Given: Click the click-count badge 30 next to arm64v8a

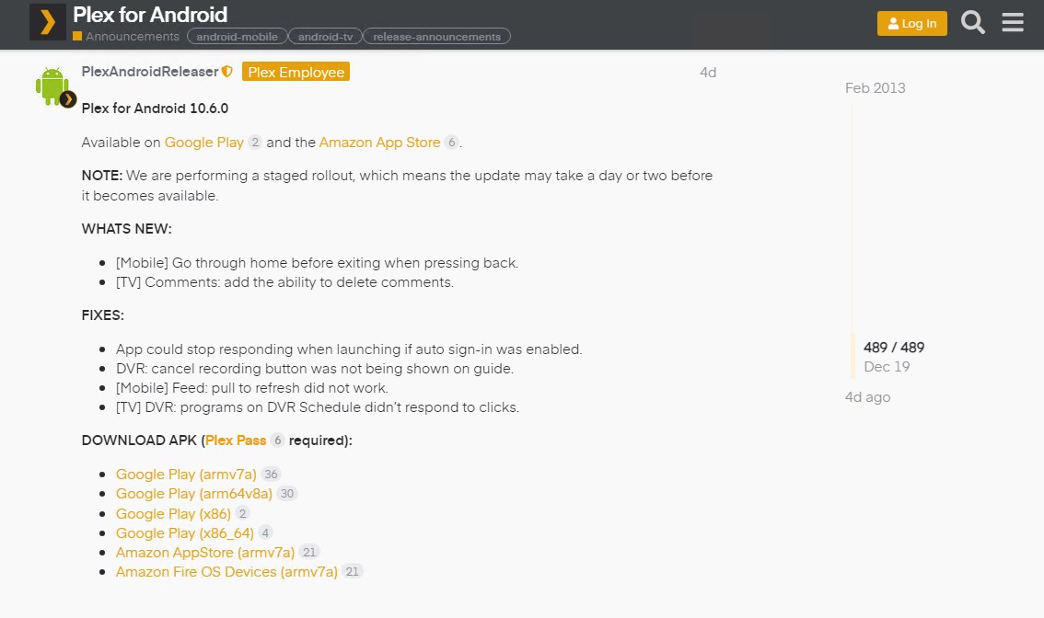Looking at the screenshot, I should (287, 494).
